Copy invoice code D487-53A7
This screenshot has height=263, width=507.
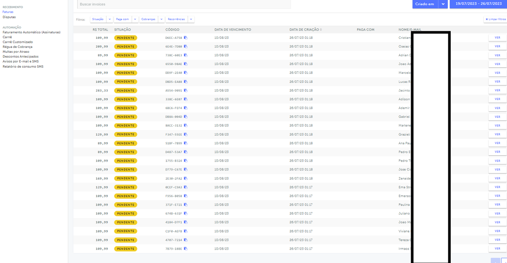tap(186, 152)
